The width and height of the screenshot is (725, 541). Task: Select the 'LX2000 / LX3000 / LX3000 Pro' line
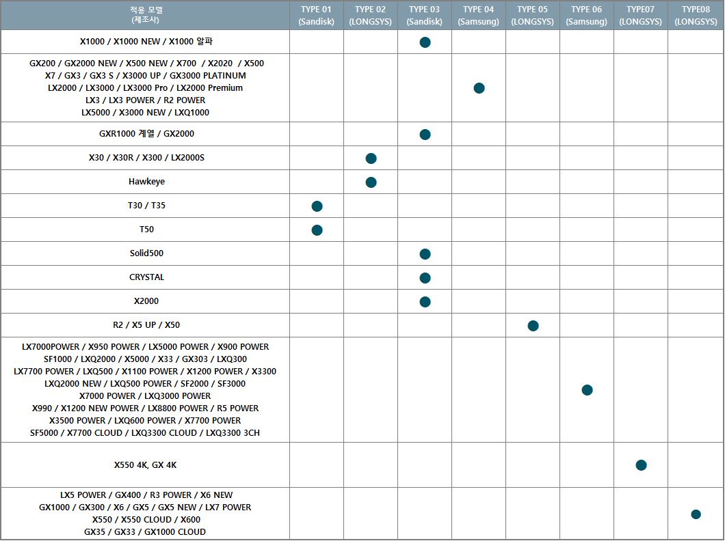click(x=145, y=87)
